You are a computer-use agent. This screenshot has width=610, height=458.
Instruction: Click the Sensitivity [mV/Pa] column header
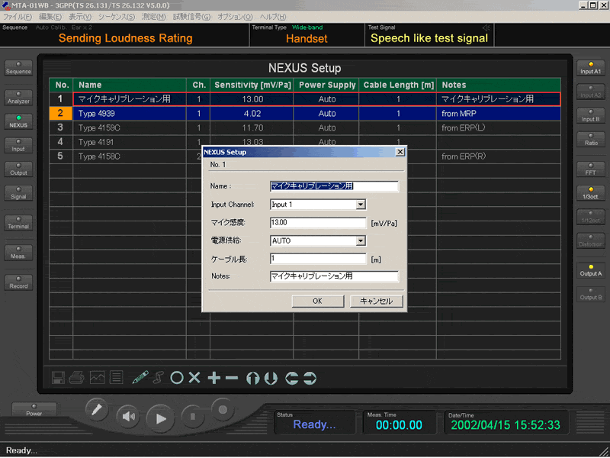tap(252, 85)
